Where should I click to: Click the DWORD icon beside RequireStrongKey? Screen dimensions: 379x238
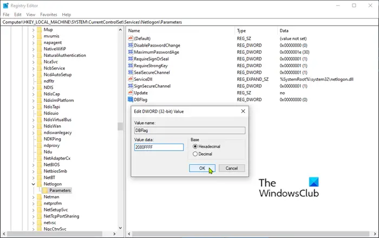point(130,66)
